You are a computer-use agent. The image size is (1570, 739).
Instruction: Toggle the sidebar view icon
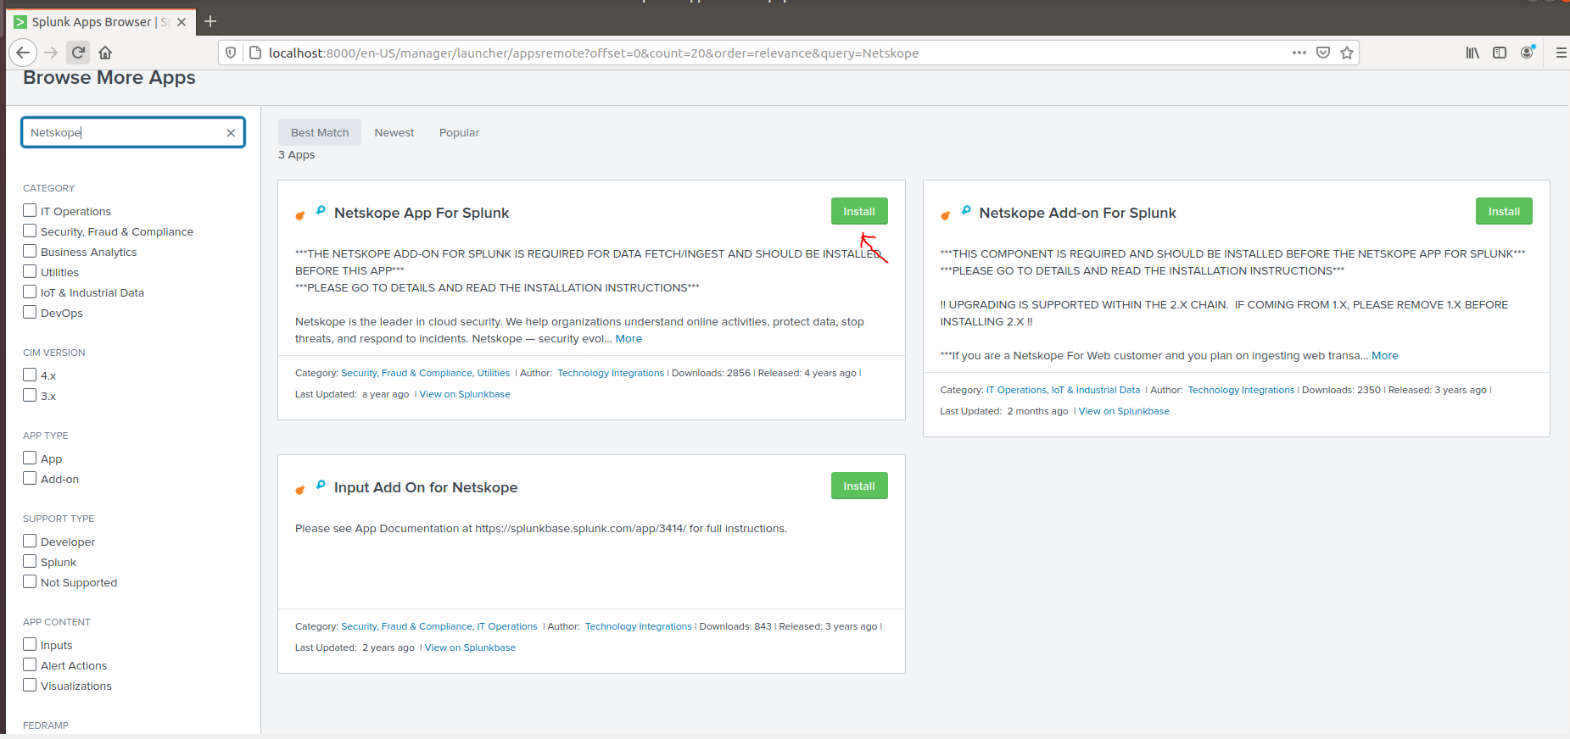pyautogui.click(x=1500, y=53)
